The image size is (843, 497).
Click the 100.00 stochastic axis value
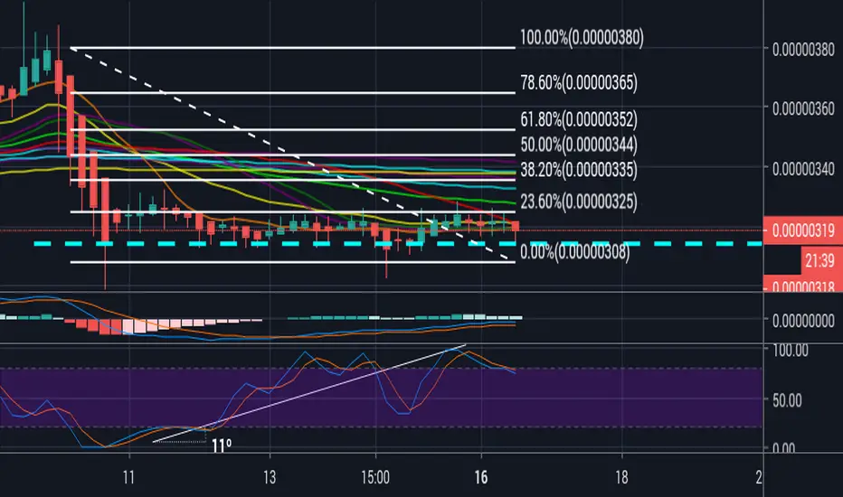point(791,351)
